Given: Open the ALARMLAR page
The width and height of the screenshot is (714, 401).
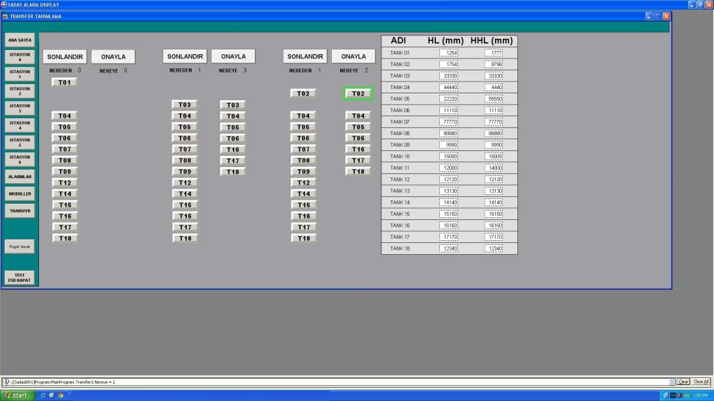Looking at the screenshot, I should 20,177.
